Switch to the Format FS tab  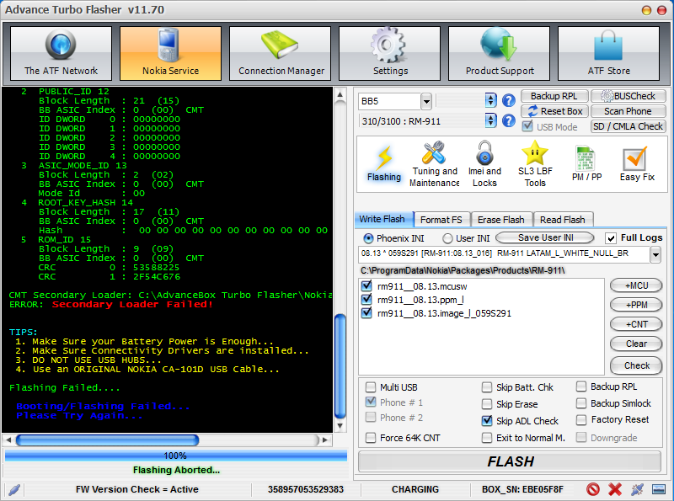[441, 220]
